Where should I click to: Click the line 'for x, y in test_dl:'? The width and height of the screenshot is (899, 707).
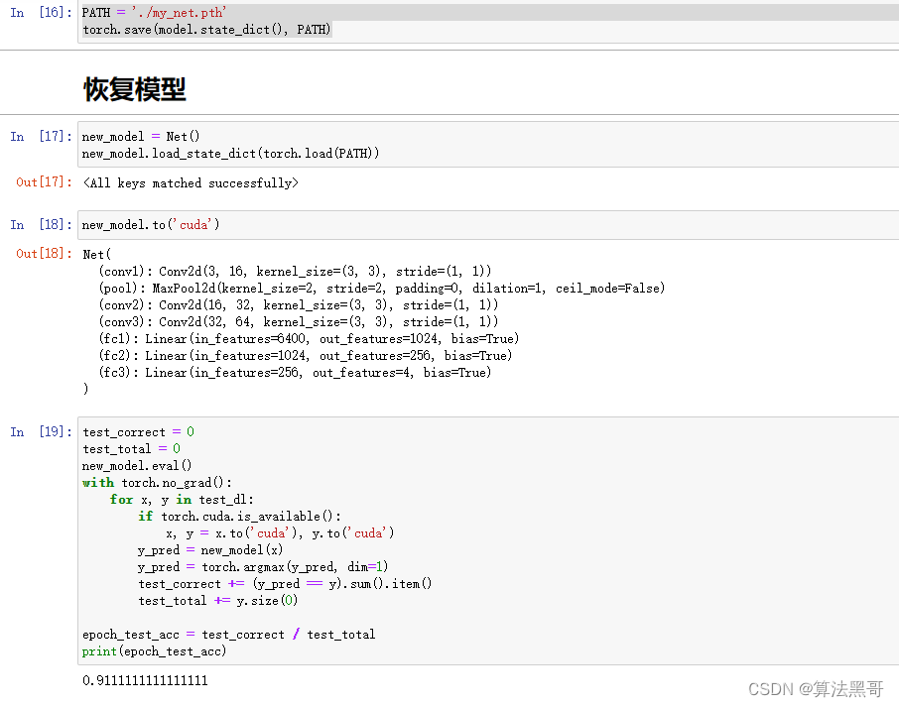click(x=182, y=499)
